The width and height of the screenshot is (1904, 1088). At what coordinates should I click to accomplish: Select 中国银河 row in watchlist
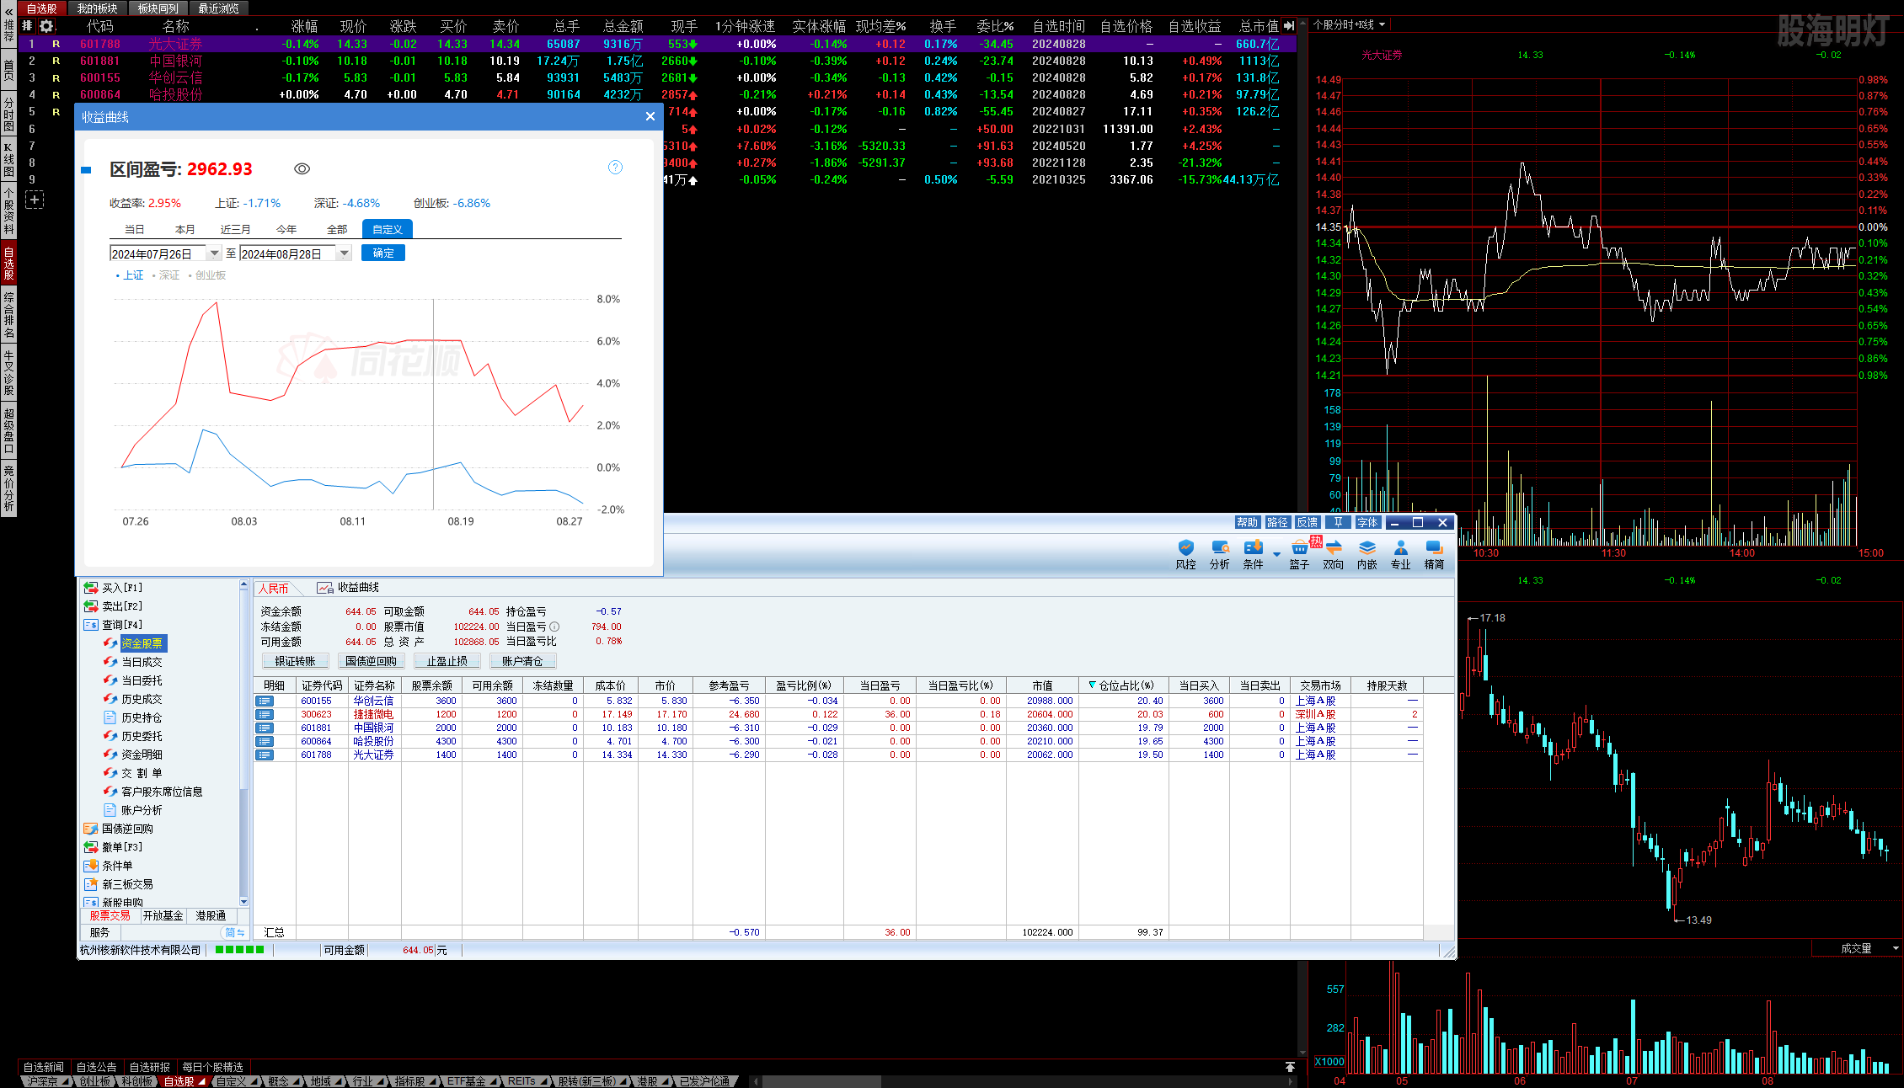(x=657, y=61)
